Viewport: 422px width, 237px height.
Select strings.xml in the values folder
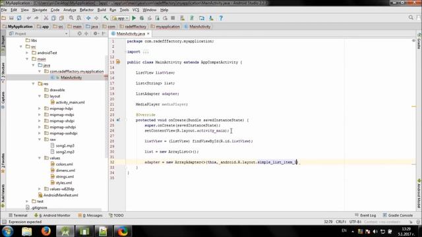click(62, 176)
